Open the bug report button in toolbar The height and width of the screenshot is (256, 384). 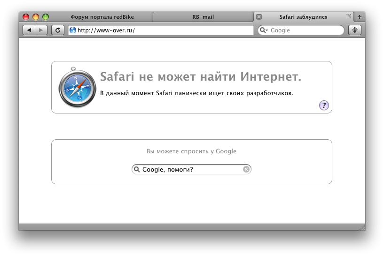click(x=354, y=30)
